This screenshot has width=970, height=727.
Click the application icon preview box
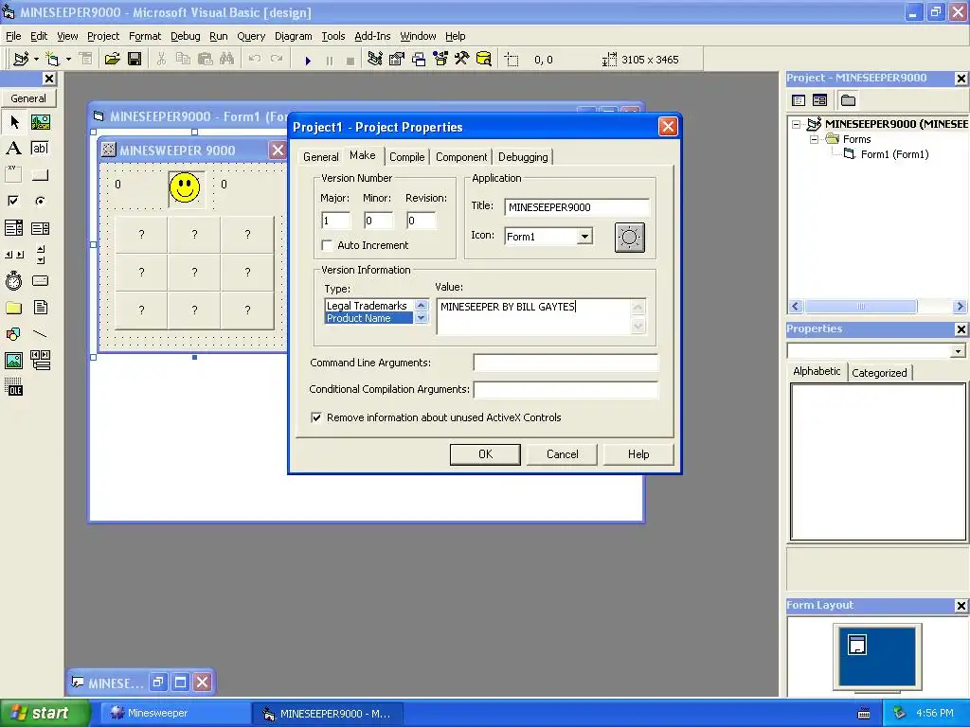629,238
